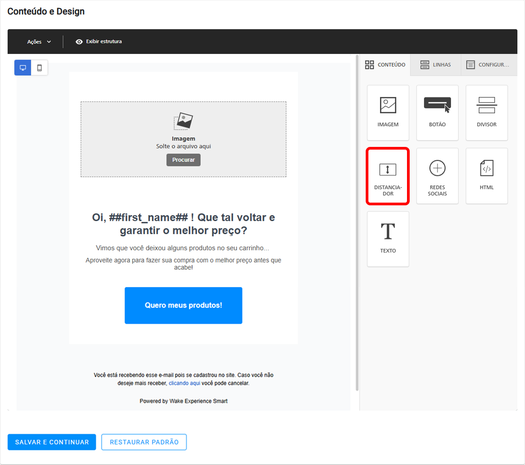Image resolution: width=525 pixels, height=465 pixels.
Task: Select the Divisor content block
Action: [486, 113]
